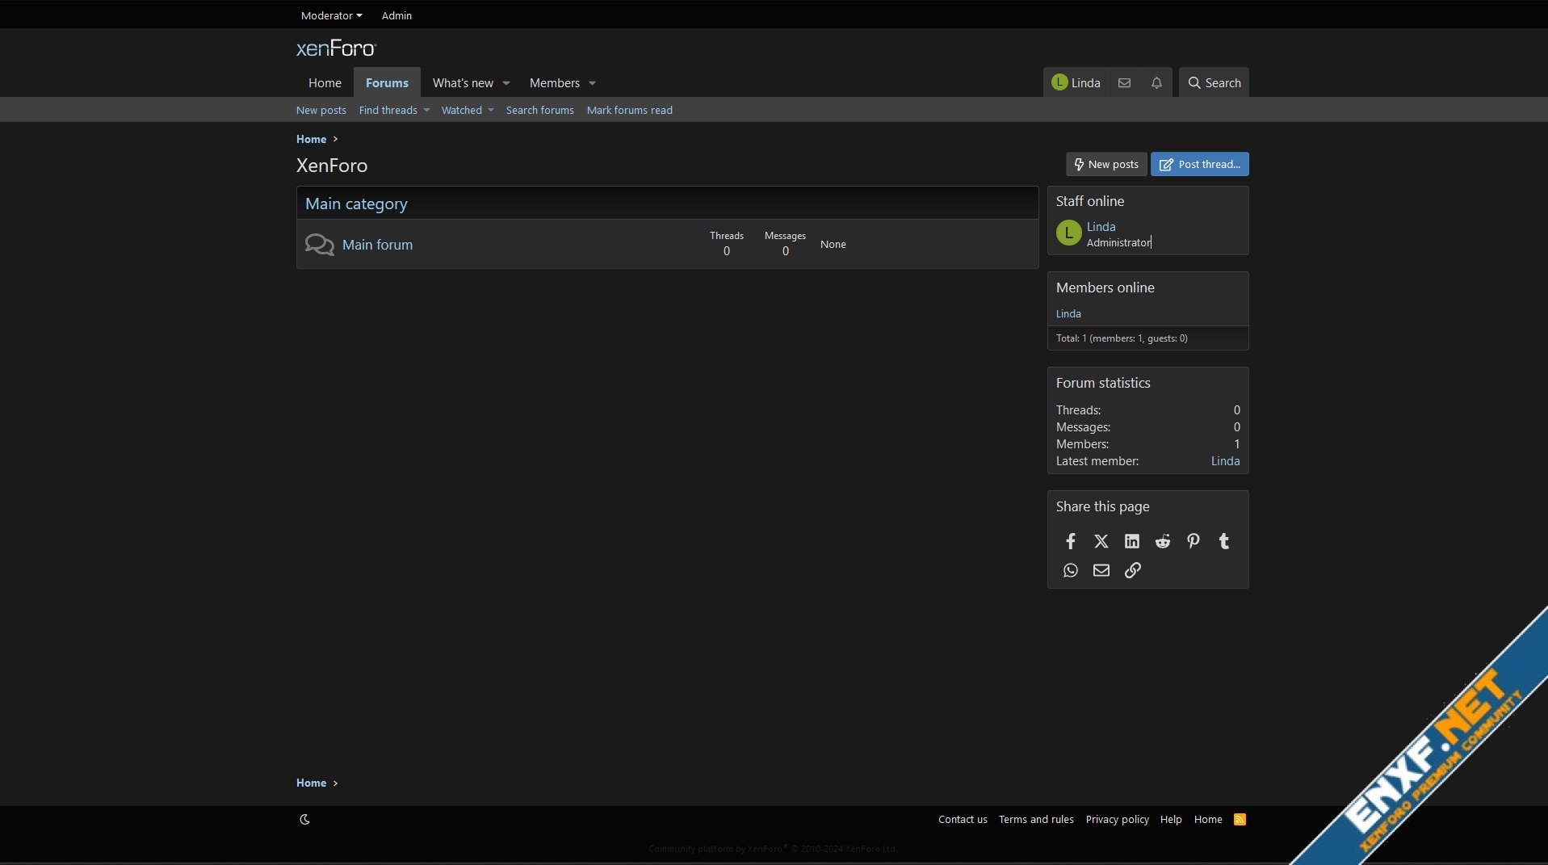Image resolution: width=1548 pixels, height=865 pixels.
Task: Select the Forums navigation tab
Action: coord(387,82)
